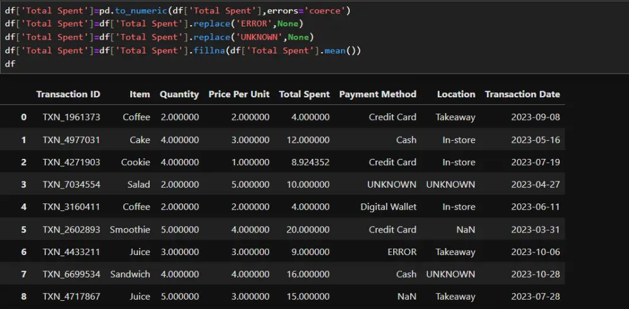Click the 'Quantity' column header

coord(179,94)
